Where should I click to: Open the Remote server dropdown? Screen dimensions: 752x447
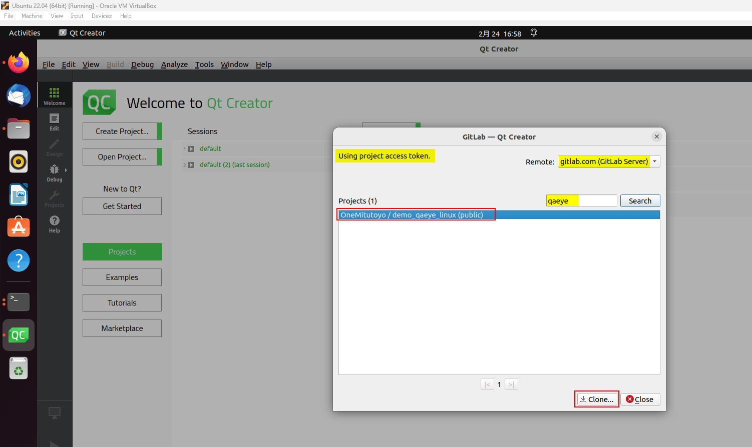pos(609,161)
